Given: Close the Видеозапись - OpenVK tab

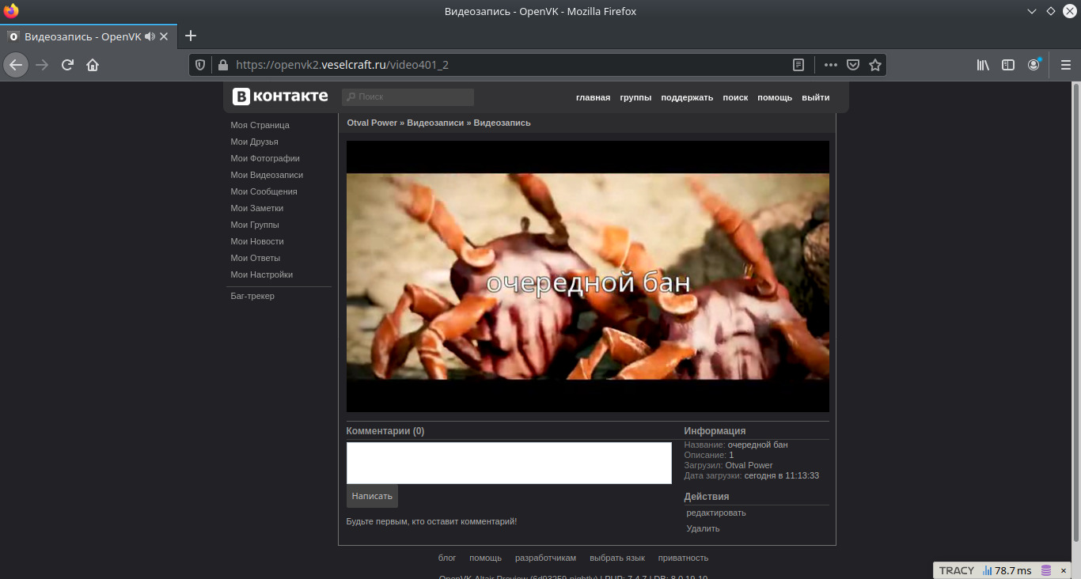Looking at the screenshot, I should [164, 36].
